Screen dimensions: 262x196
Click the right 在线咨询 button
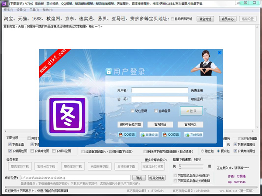point(194,134)
